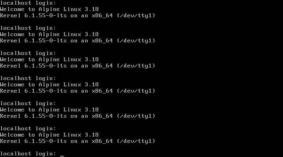
Task: Click the bottommost "localhost login:" prompt text
Action: 28,154
